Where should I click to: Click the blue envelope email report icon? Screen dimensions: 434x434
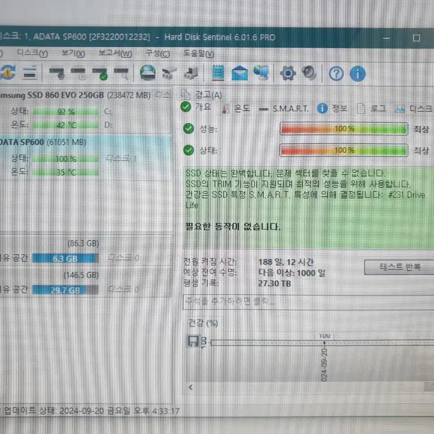pyautogui.click(x=239, y=73)
